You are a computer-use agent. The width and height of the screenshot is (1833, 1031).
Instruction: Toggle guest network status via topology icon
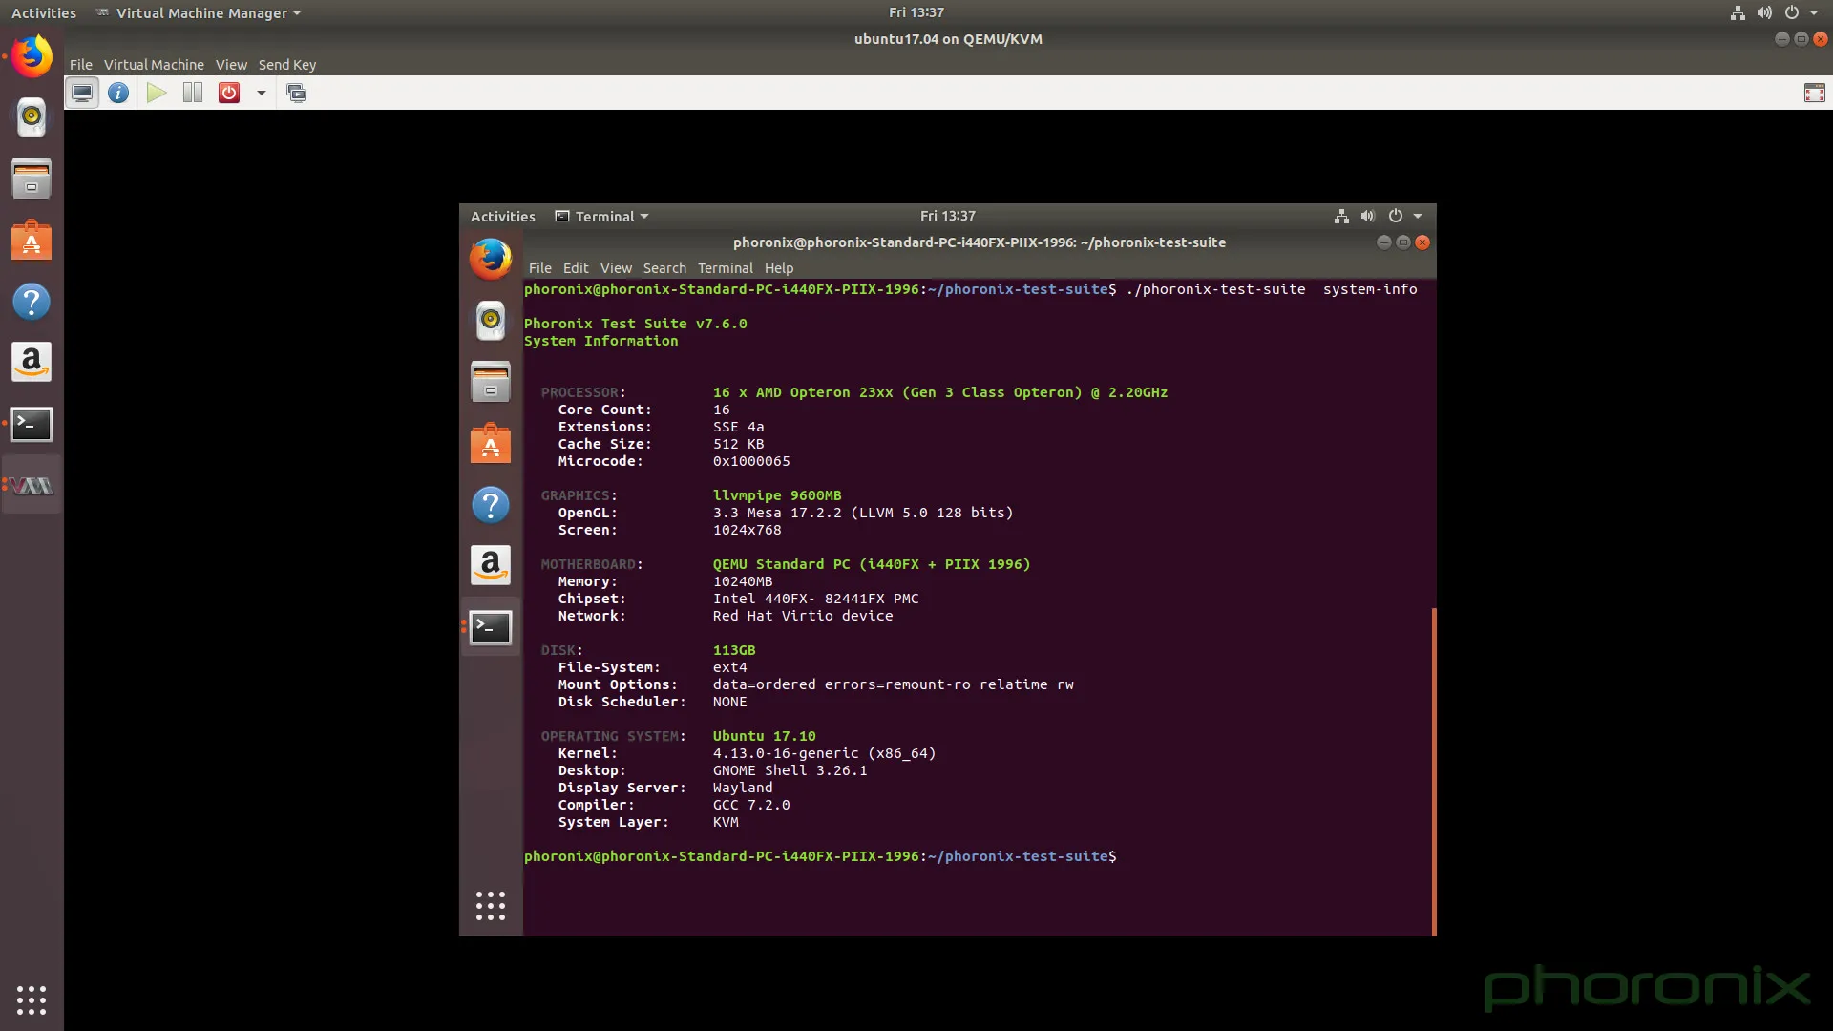(x=1340, y=216)
